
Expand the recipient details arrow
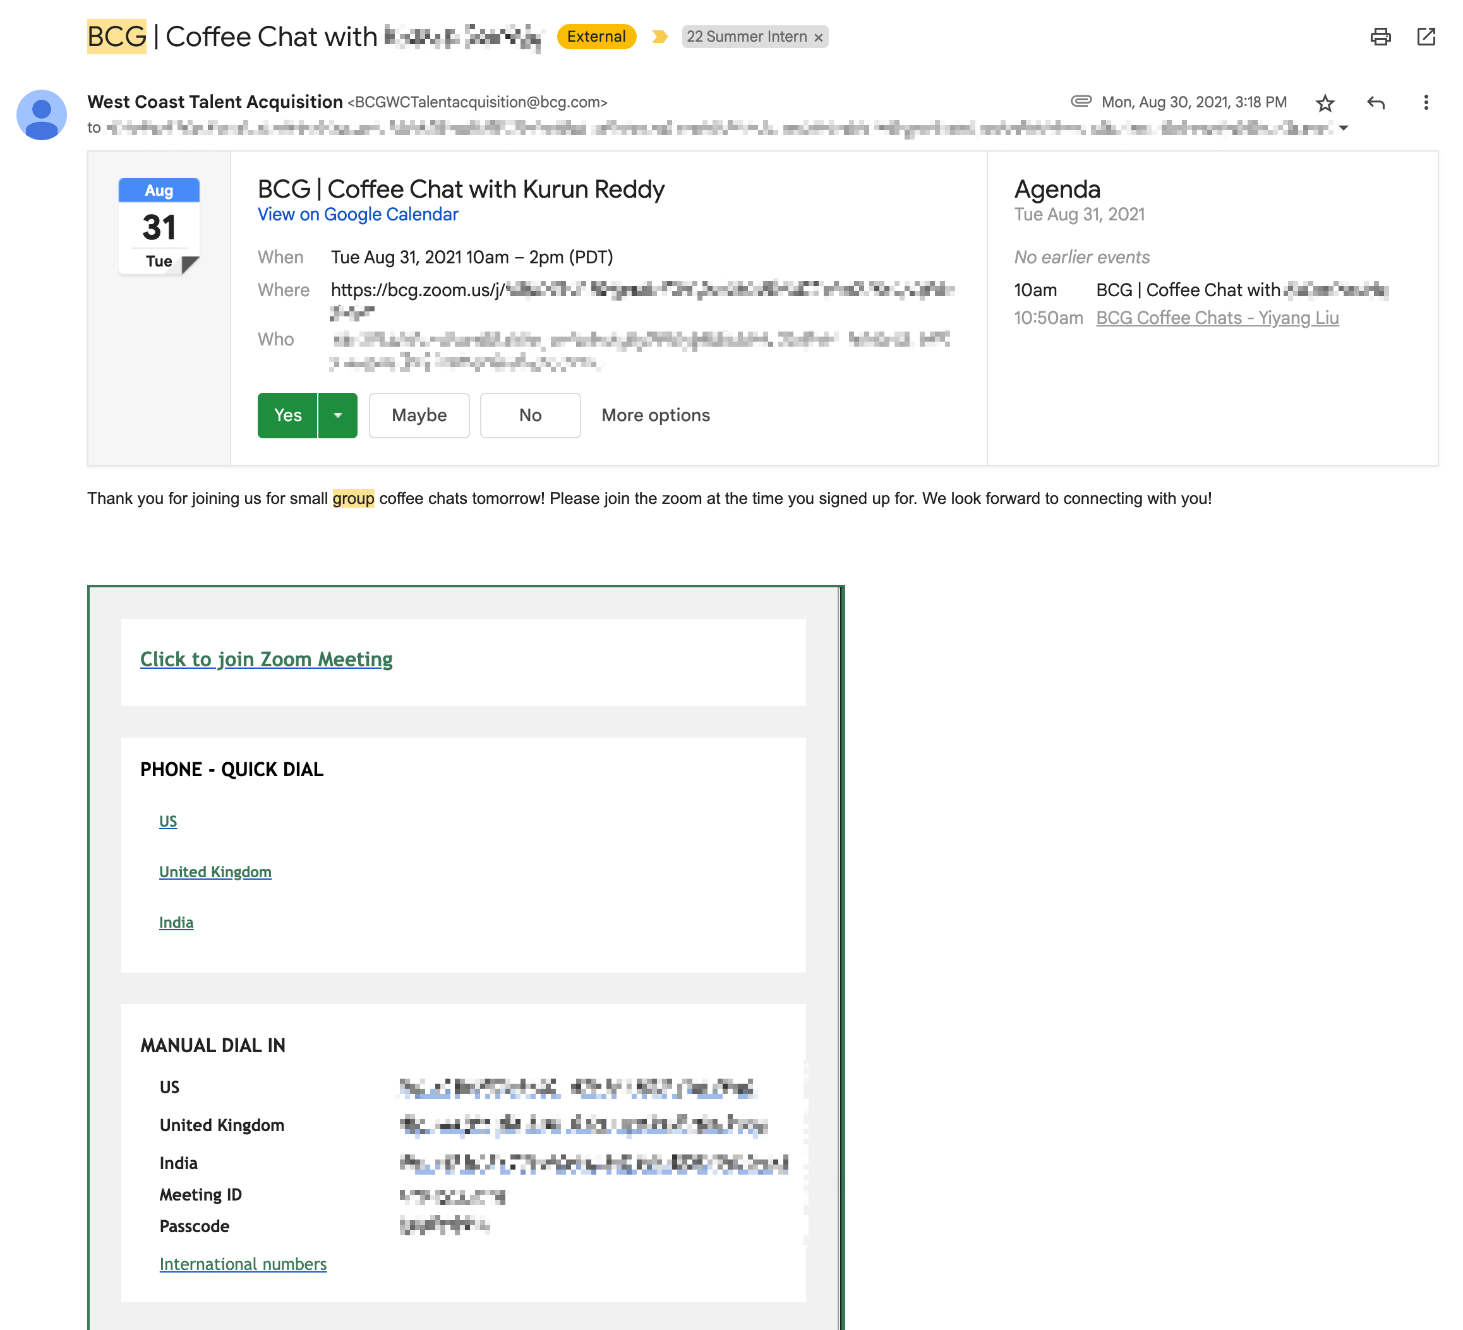[1343, 128]
